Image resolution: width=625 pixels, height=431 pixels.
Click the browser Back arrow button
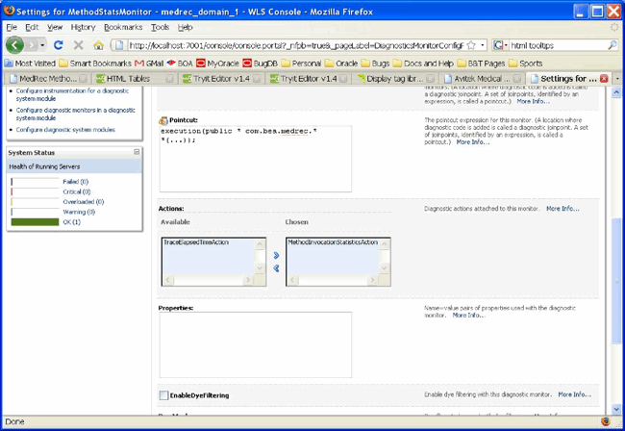(14, 45)
